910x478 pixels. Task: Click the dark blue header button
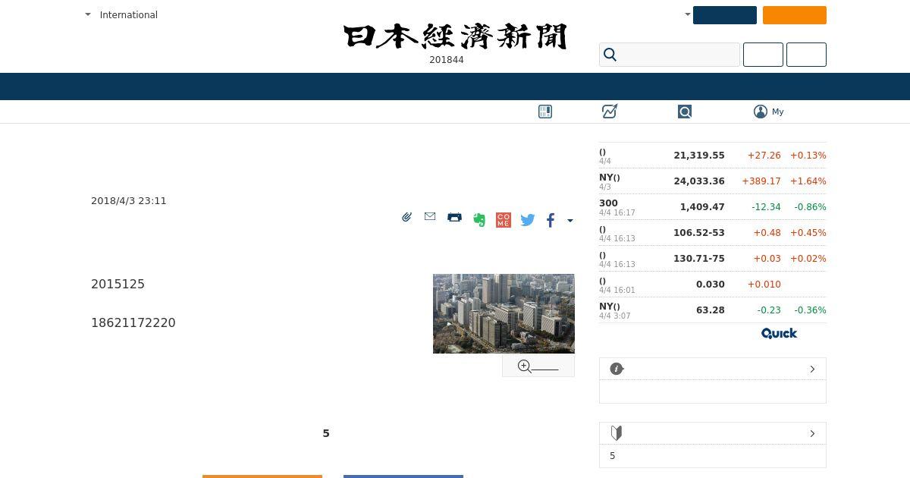click(x=725, y=15)
